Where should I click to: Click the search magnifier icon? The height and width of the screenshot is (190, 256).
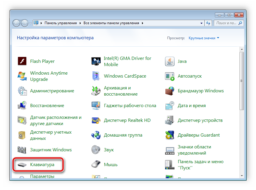click(240, 23)
